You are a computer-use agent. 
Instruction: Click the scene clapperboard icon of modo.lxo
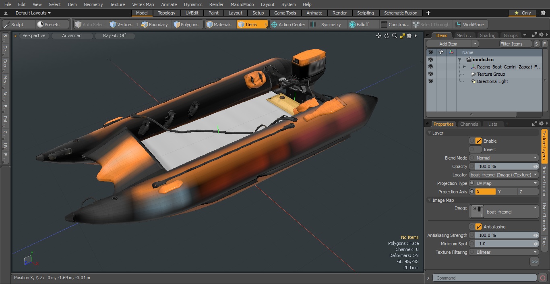click(x=469, y=60)
